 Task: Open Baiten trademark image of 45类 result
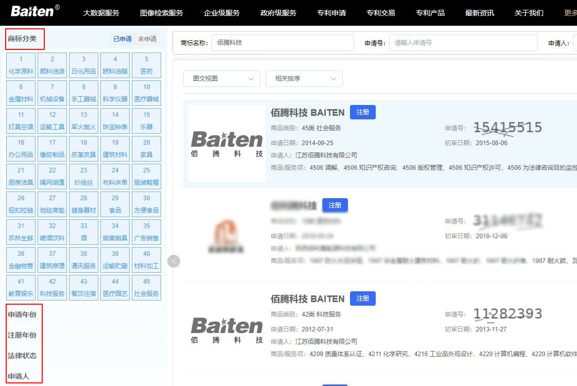point(226,144)
